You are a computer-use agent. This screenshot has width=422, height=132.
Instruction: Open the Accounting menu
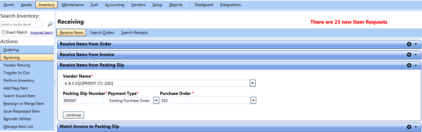pos(115,5)
